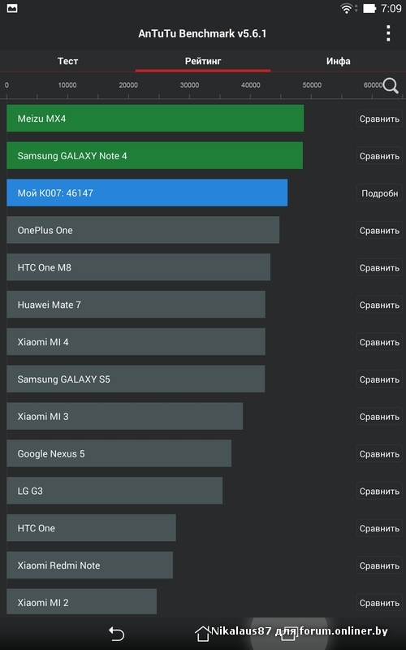Click Сравнить for Samsung GALAXY Note 4

coord(379,156)
